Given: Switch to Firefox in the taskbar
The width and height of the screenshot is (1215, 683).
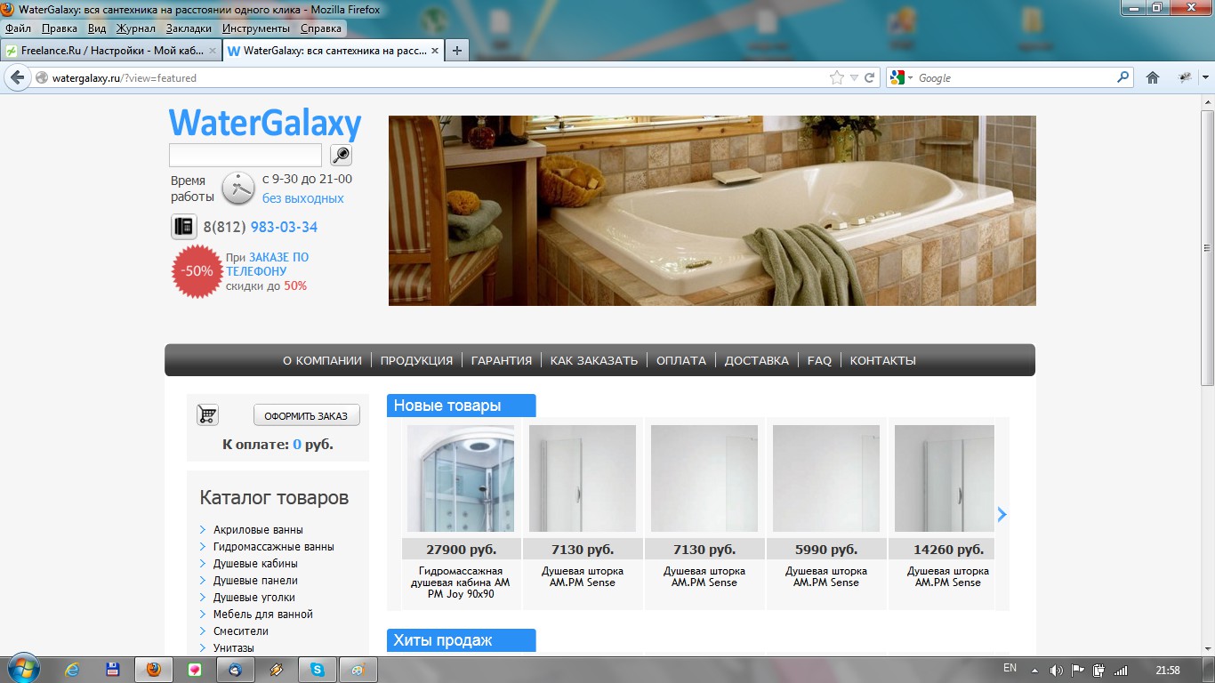Looking at the screenshot, I should pos(154,669).
